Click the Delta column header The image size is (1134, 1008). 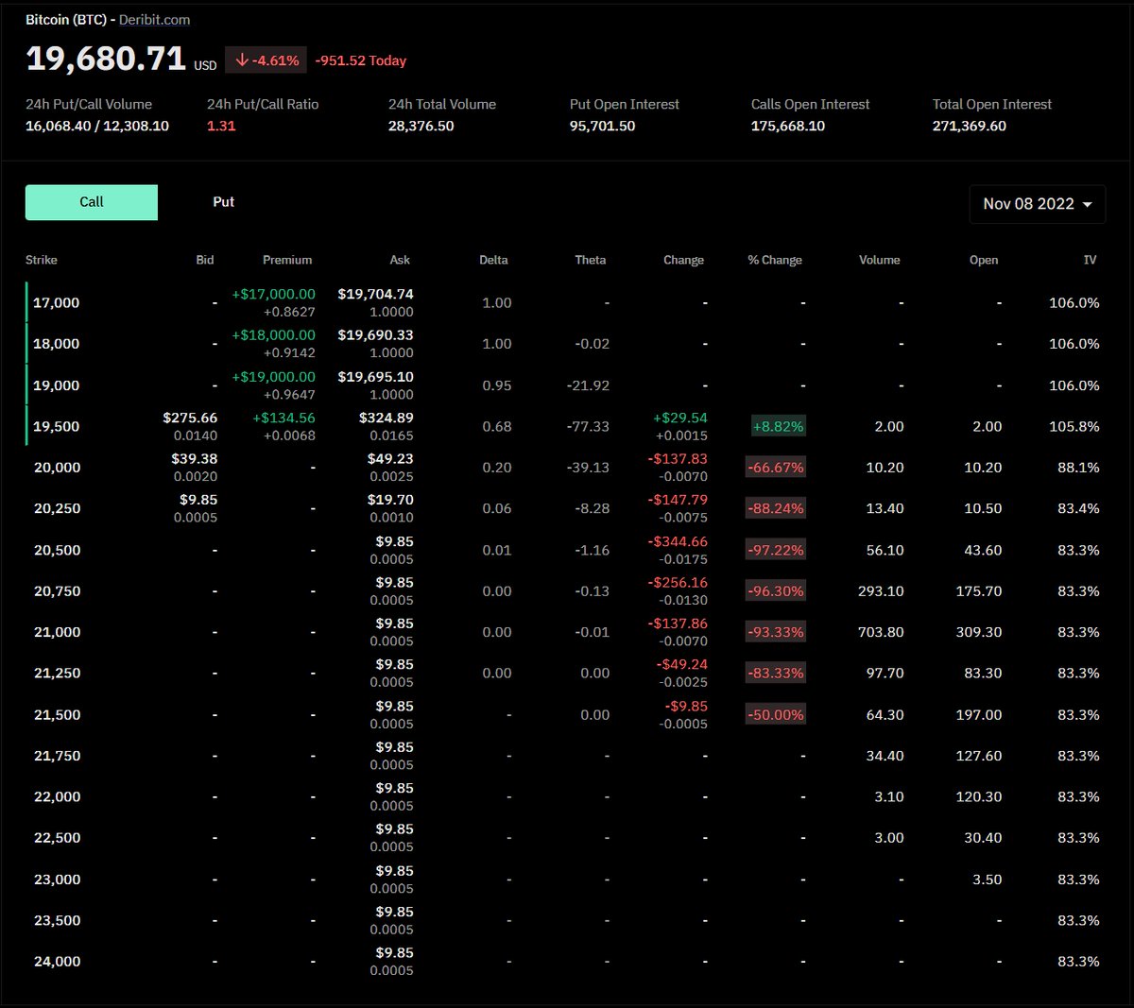493,260
